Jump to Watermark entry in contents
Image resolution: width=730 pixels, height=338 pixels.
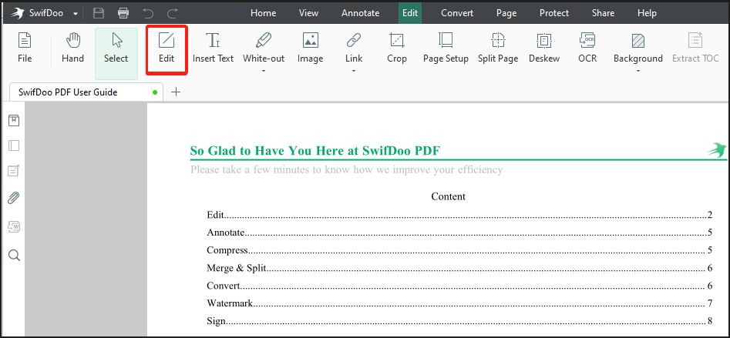pos(460,303)
